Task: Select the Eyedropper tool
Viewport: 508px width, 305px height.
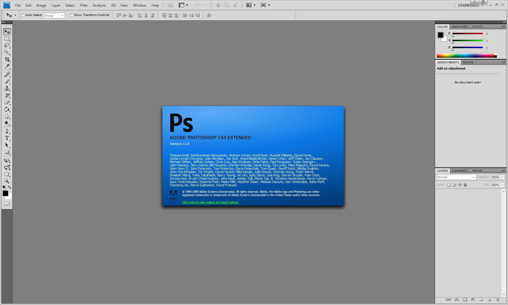Action: click(x=7, y=66)
